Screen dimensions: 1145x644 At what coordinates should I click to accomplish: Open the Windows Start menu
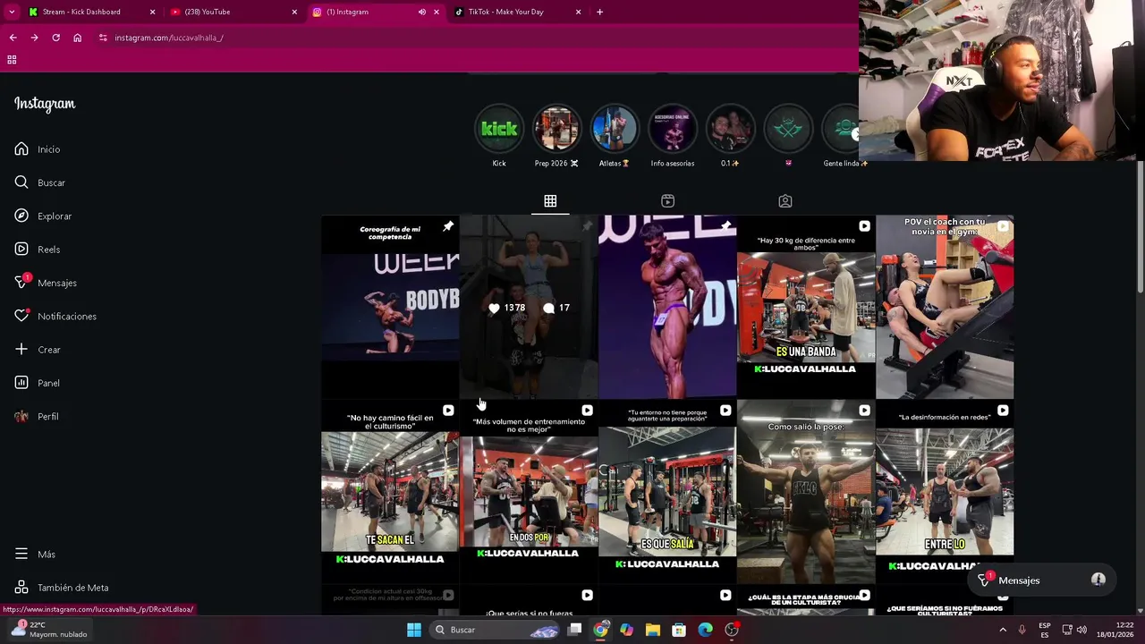pyautogui.click(x=414, y=630)
